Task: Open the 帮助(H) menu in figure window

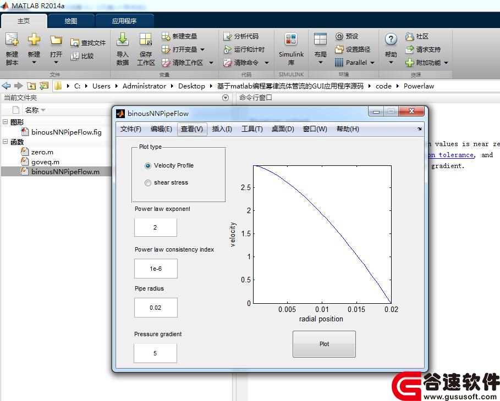Action: point(348,129)
